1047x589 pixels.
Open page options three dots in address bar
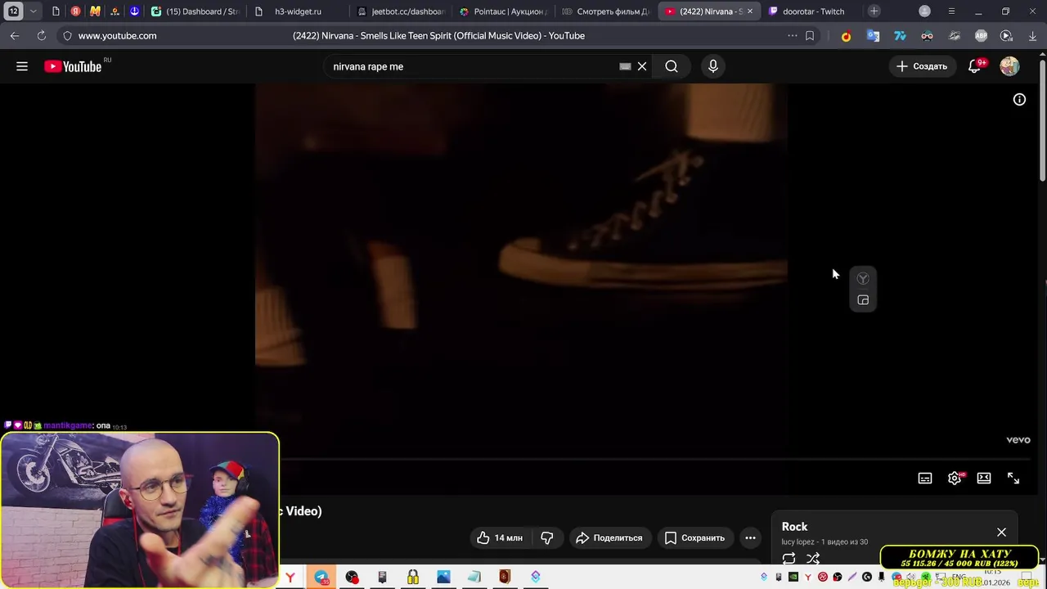792,36
